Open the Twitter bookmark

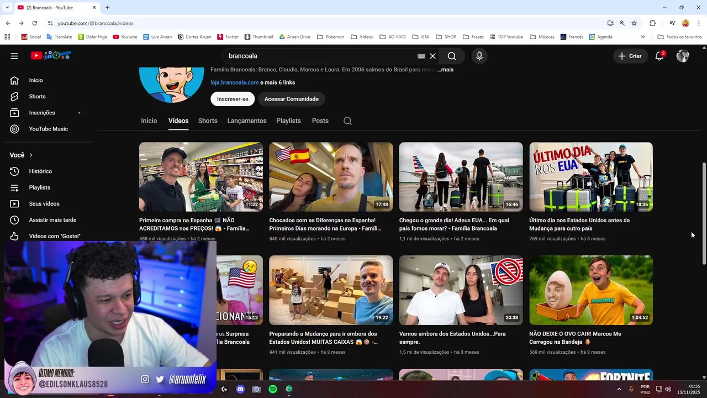[x=228, y=37]
